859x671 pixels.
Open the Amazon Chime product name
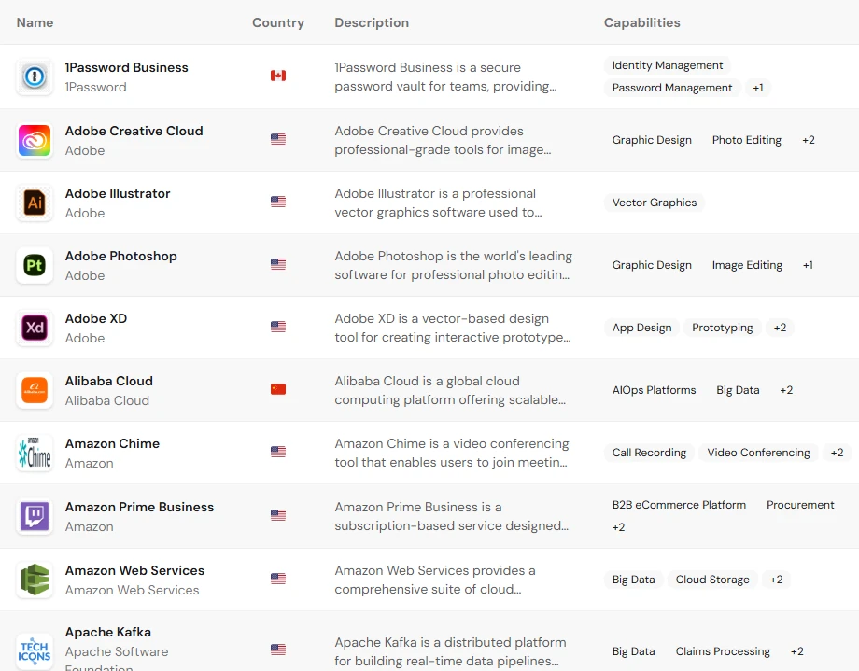[112, 443]
